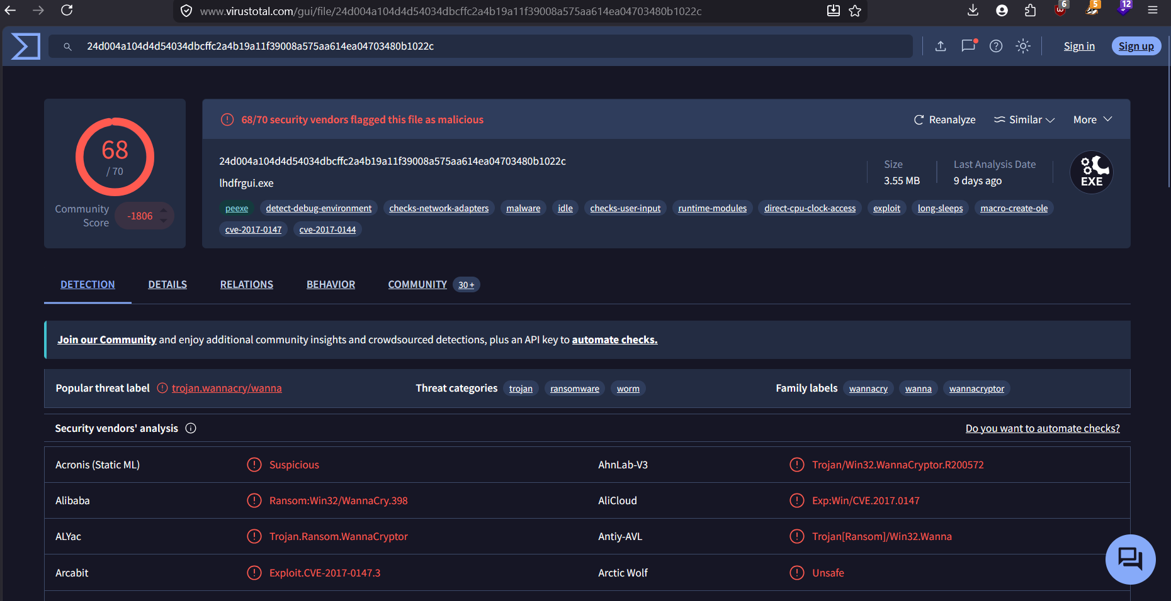Click the automate checks link in banner
This screenshot has height=601, width=1171.
pyautogui.click(x=614, y=339)
